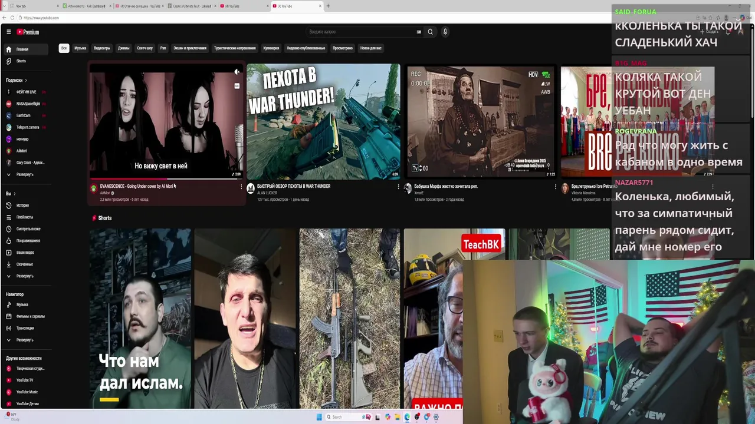Open YouTube Детям in the sidebar

[x=27, y=404]
